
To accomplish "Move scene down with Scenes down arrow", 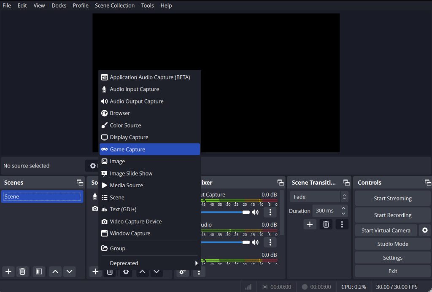I will [x=70, y=272].
